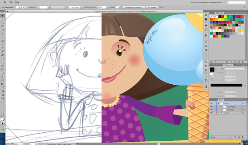
Task: Click the stroke weight stepper arrows
Action: point(38,7)
